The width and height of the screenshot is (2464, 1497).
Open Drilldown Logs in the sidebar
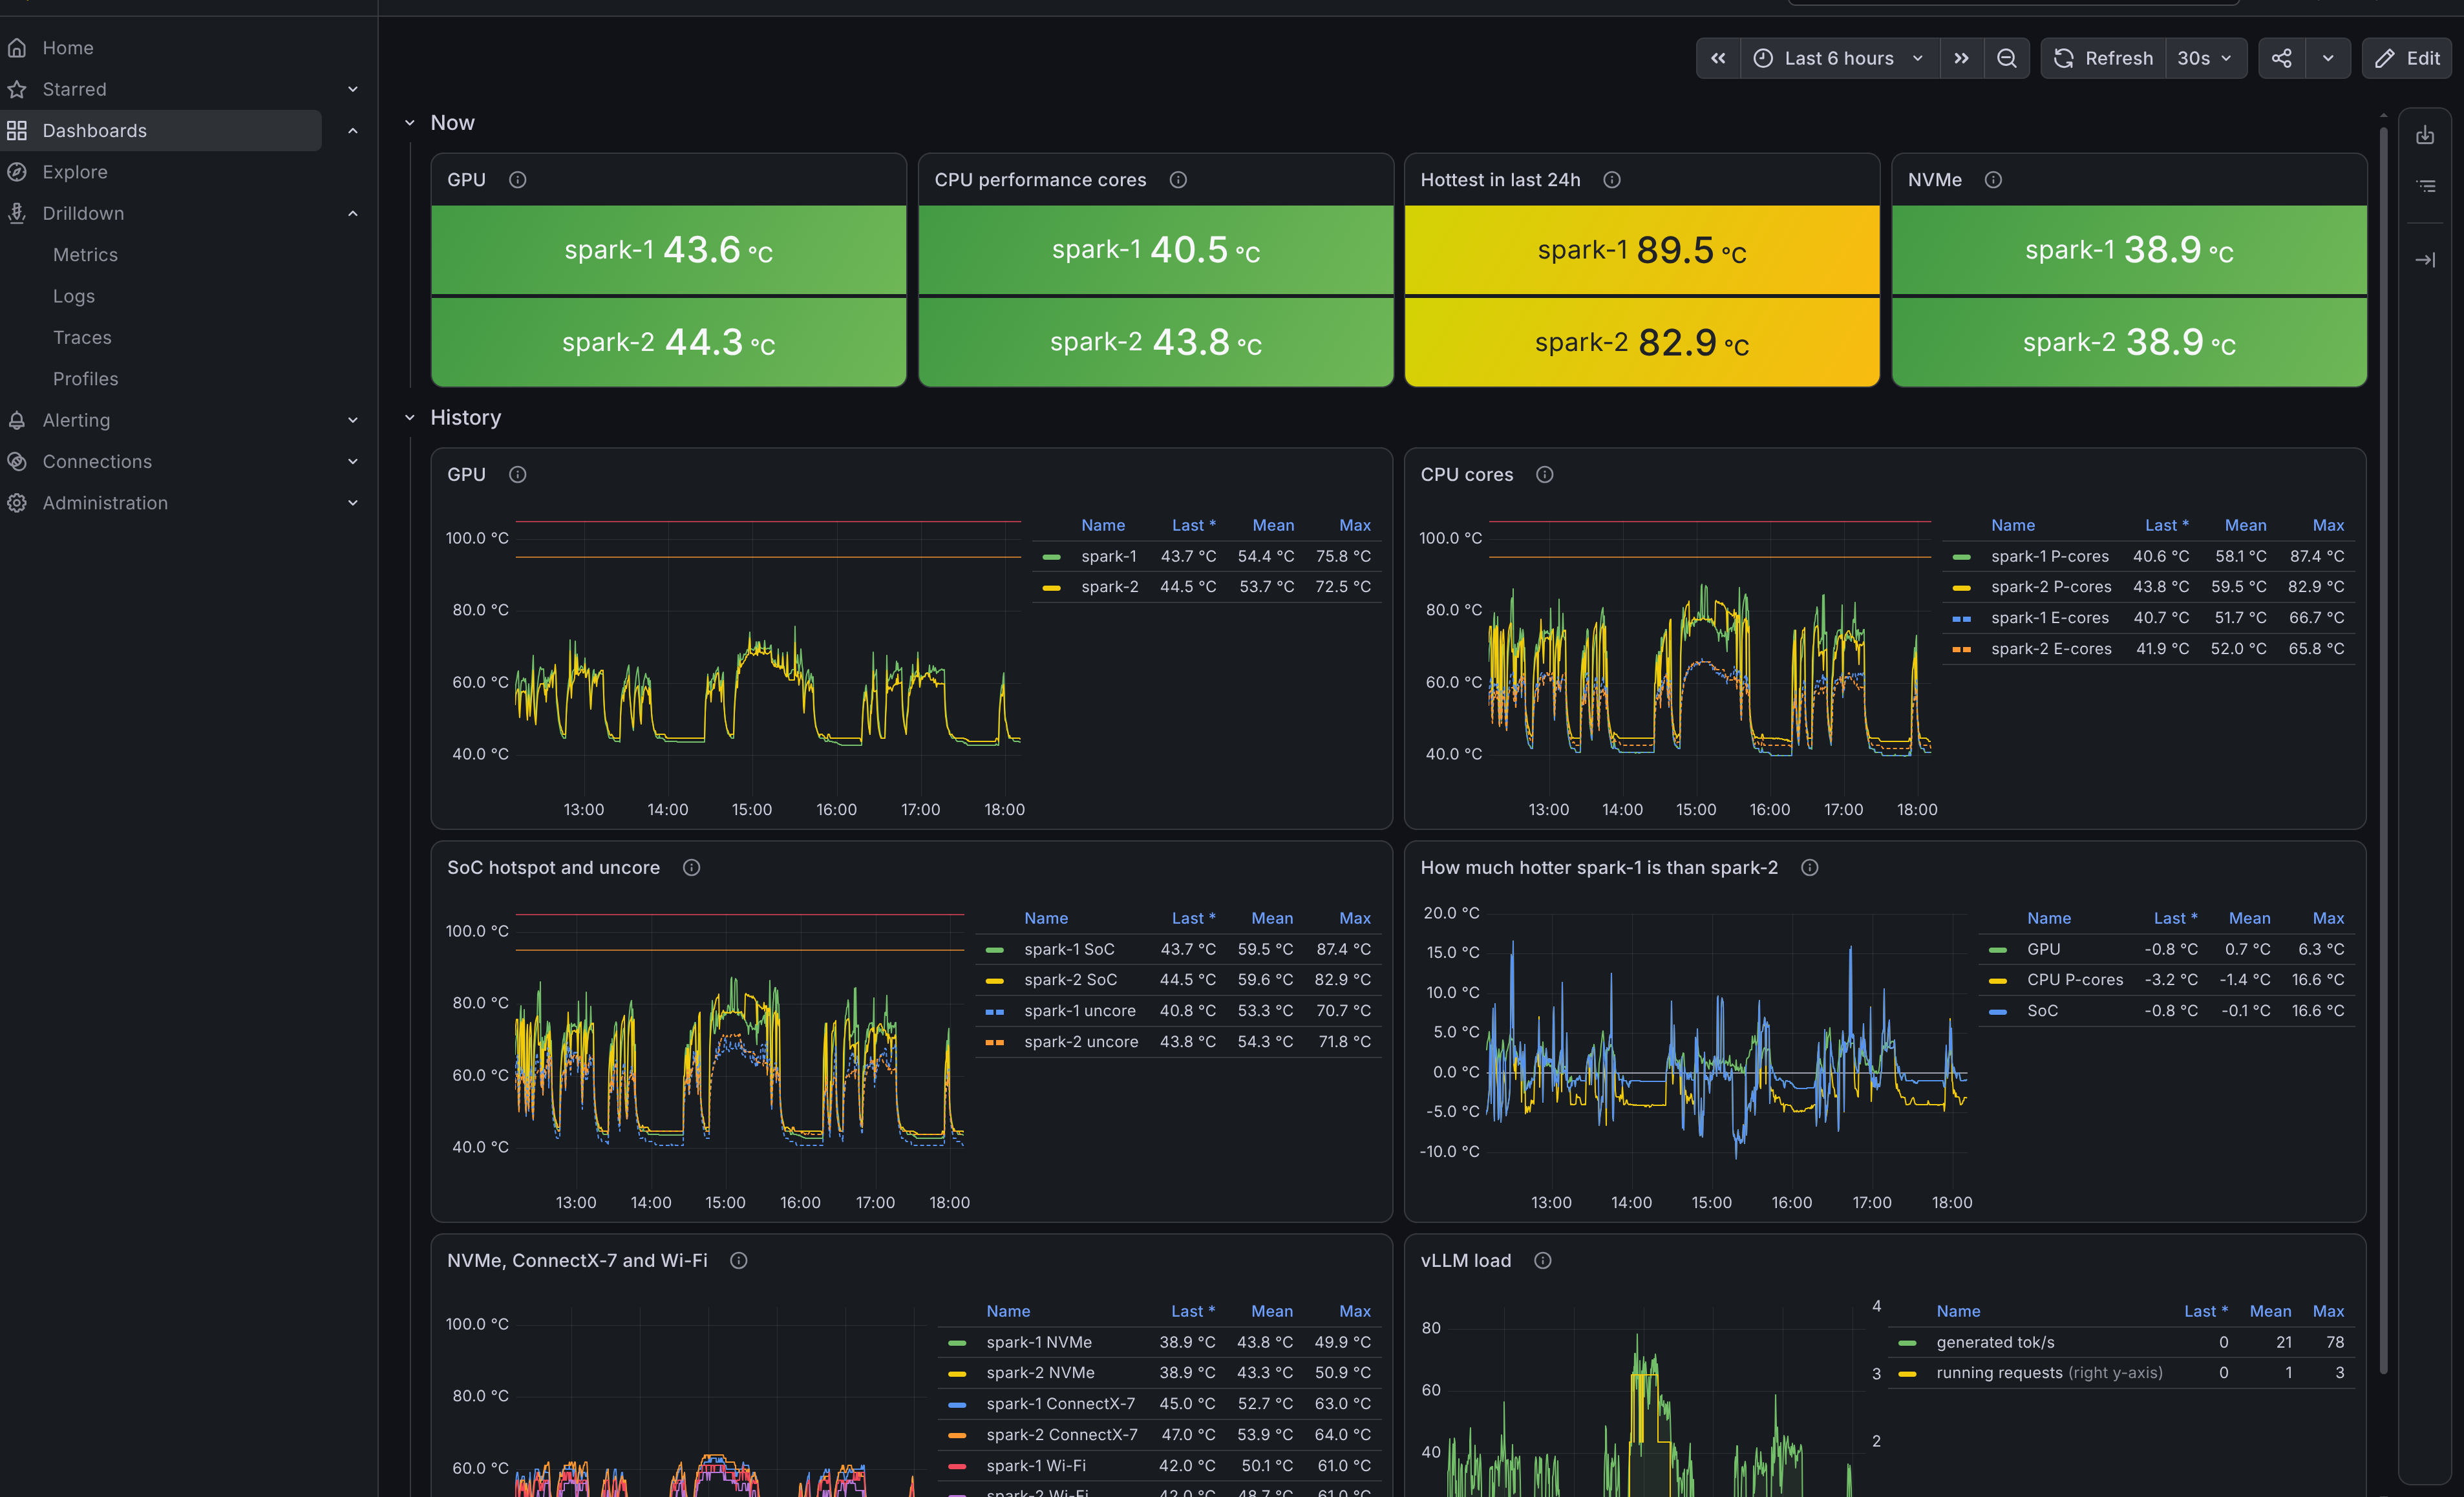(x=74, y=296)
